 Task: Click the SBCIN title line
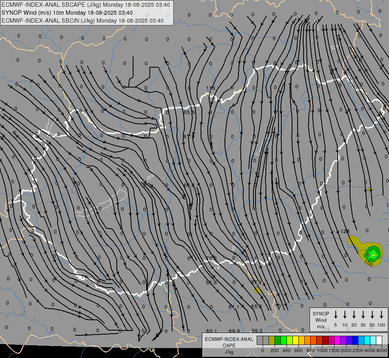83,21
